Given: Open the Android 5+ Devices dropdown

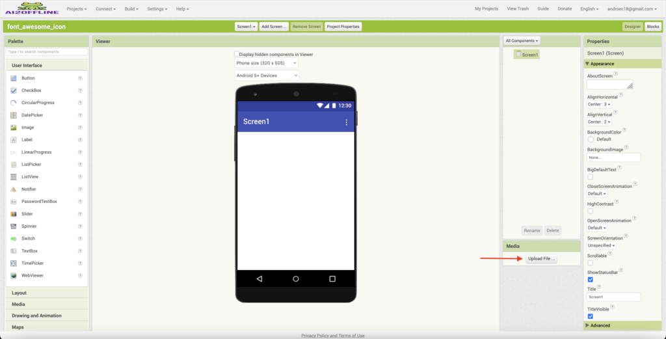Looking at the screenshot, I should [267, 75].
